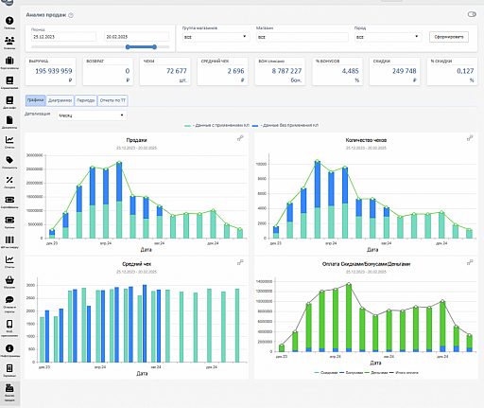The height and width of the screenshot is (408, 484).
Task: Toggle legend 'Данные без применения КЛ'
Action: click(285, 125)
